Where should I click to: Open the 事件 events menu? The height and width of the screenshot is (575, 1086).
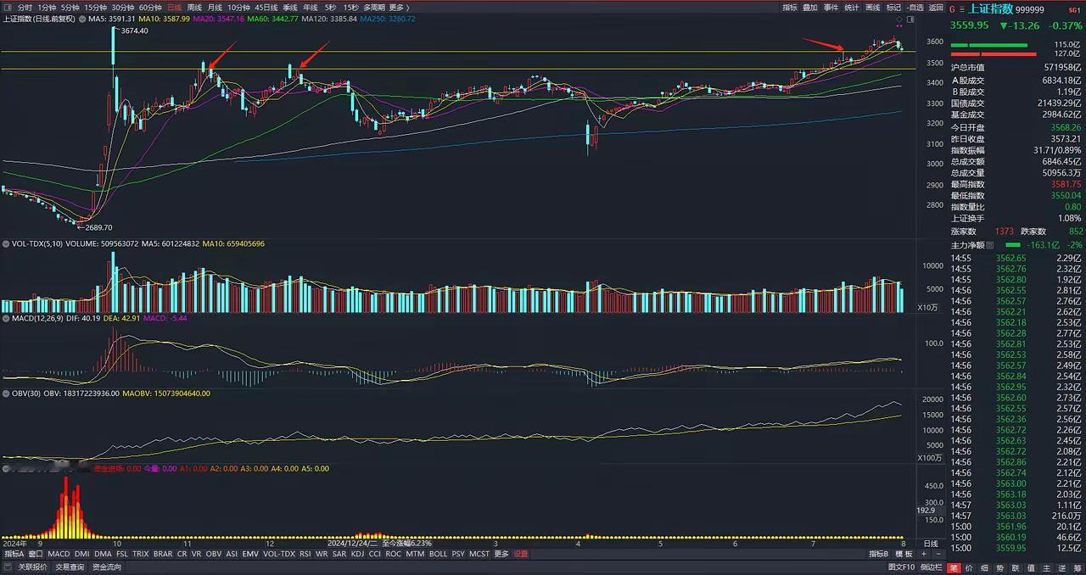831,8
